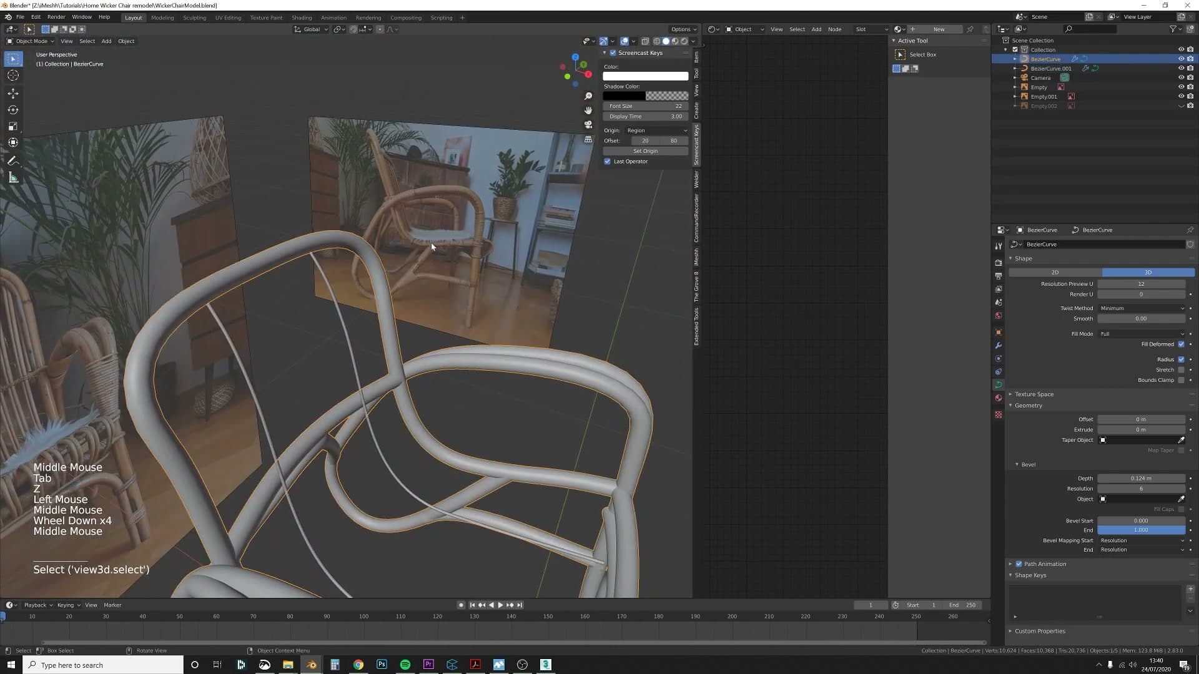This screenshot has height=674, width=1199.
Task: Select the Measure ruler tool
Action: [13, 178]
